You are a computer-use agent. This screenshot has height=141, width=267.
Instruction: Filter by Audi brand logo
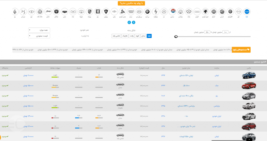coord(197,12)
